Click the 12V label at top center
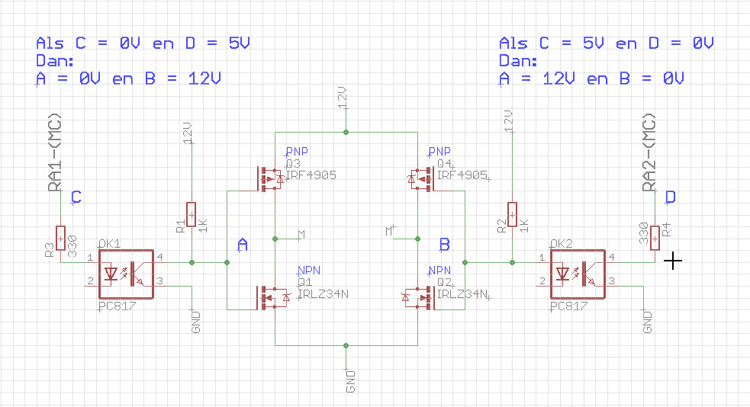Image resolution: width=750 pixels, height=407 pixels. tap(342, 98)
